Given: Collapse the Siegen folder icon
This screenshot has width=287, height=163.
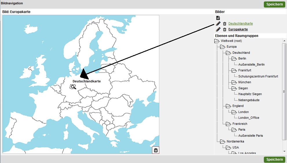Looking at the screenshot, I should 234,88.
